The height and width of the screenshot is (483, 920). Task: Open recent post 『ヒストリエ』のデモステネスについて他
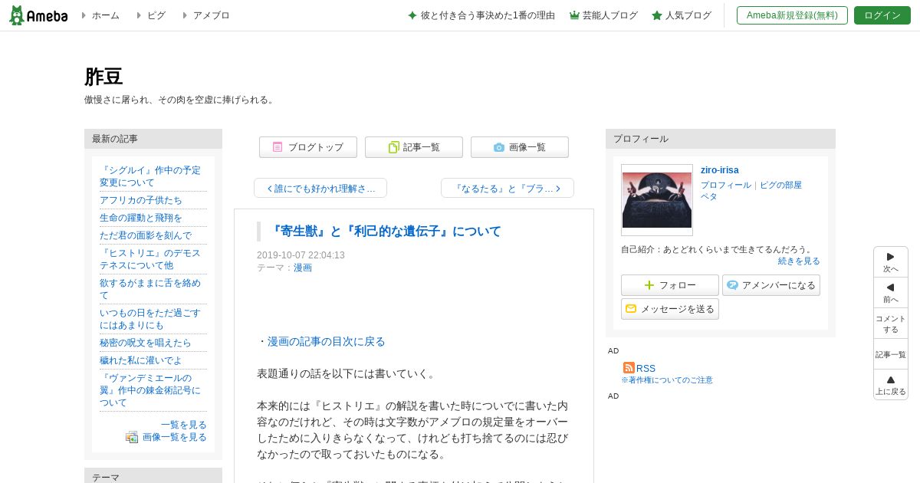pyautogui.click(x=150, y=259)
